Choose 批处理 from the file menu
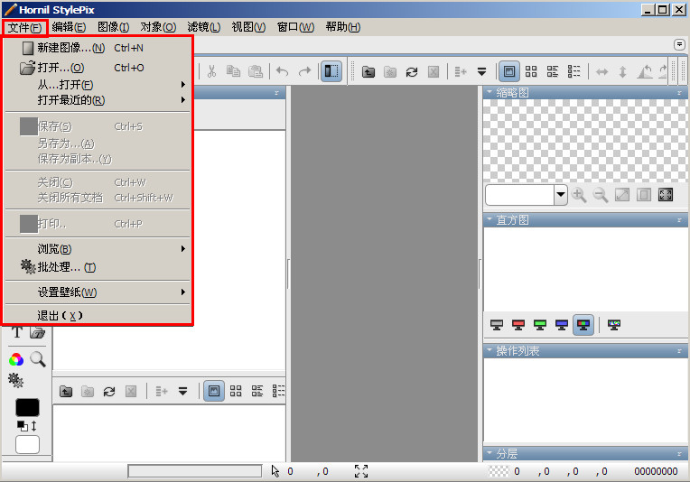Screen dimensions: 690x482 coord(98,267)
